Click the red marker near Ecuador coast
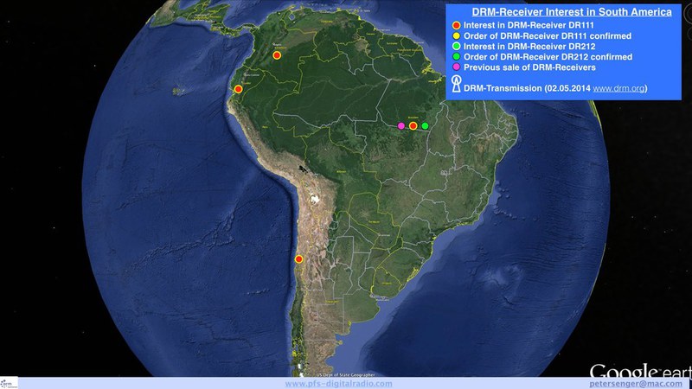The image size is (692, 389). click(x=238, y=88)
